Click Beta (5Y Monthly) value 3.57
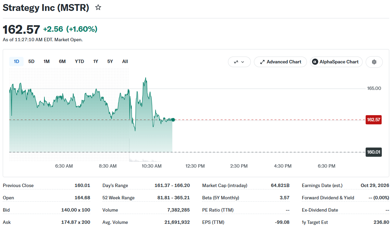The height and width of the screenshot is (230, 392). click(x=284, y=198)
